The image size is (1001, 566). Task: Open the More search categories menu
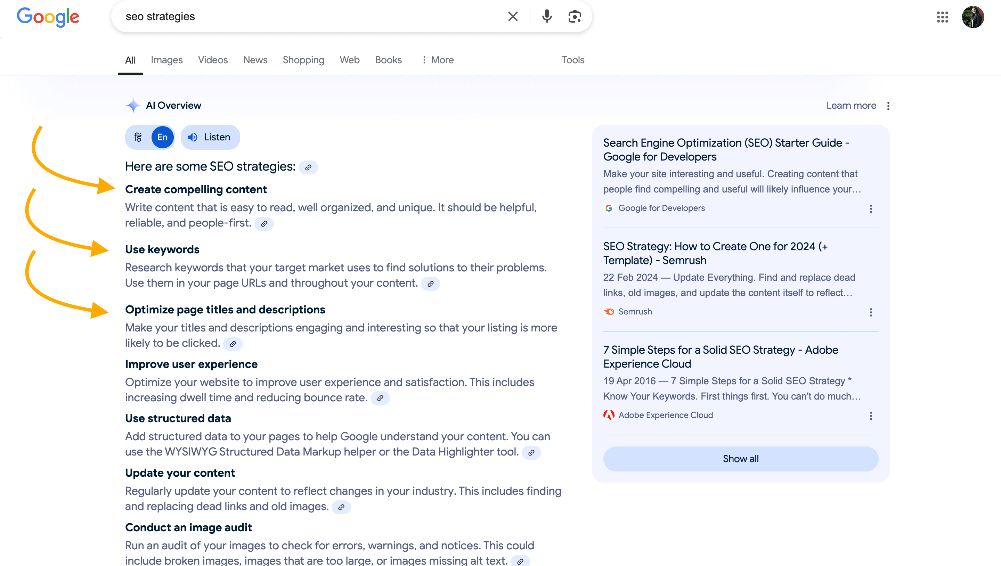click(x=438, y=60)
